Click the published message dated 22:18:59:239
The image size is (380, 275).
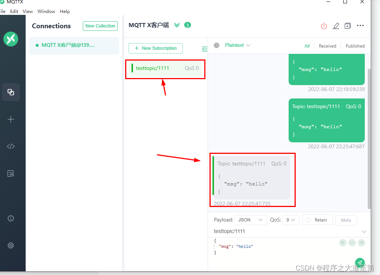click(327, 69)
